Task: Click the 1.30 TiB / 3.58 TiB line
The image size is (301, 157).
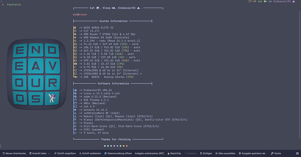Action: (109, 54)
